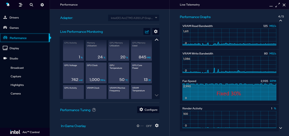Image resolution: width=289 pixels, height=136 pixels.
Task: Click the 4 / 5 page indicator
Action: (x=281, y=16)
